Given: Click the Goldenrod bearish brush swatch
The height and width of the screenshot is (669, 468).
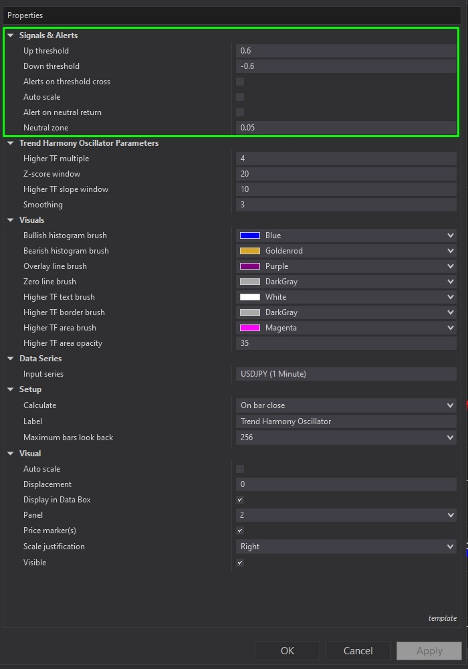Looking at the screenshot, I should coord(249,251).
